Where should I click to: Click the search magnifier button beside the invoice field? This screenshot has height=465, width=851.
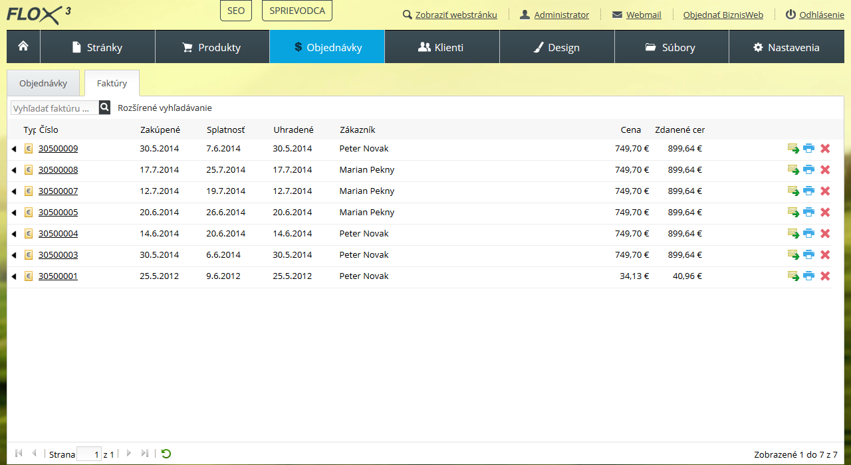click(x=104, y=108)
